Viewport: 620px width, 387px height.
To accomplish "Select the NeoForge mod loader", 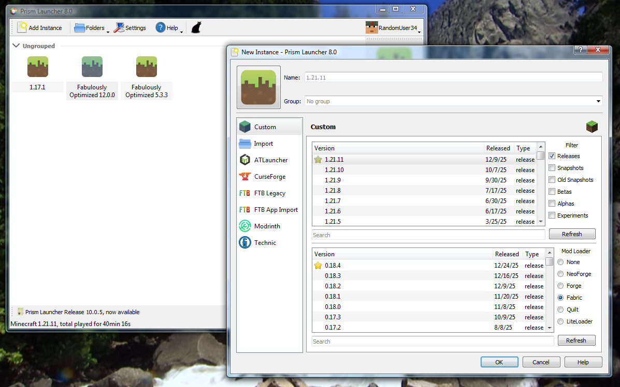I will (x=560, y=274).
